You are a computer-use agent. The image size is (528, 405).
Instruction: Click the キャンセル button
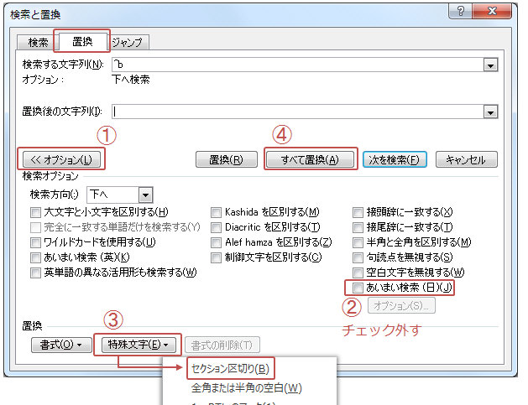pyautogui.click(x=466, y=159)
